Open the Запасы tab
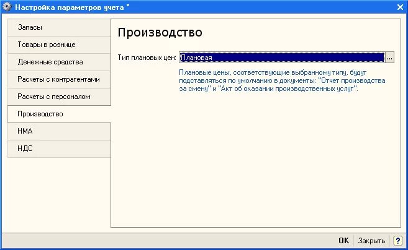408x250 pixels. [x=59, y=27]
